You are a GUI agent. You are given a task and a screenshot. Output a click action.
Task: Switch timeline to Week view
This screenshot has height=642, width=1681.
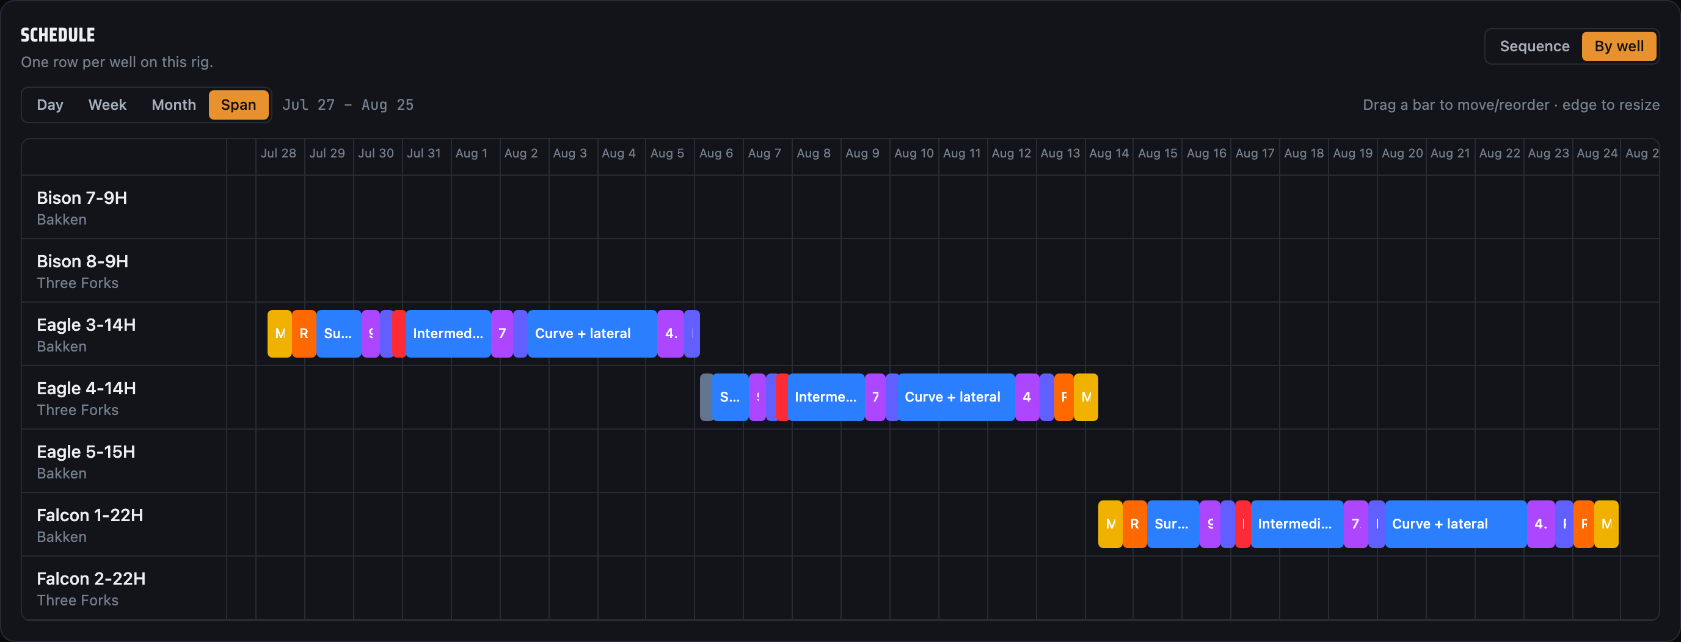click(x=107, y=105)
